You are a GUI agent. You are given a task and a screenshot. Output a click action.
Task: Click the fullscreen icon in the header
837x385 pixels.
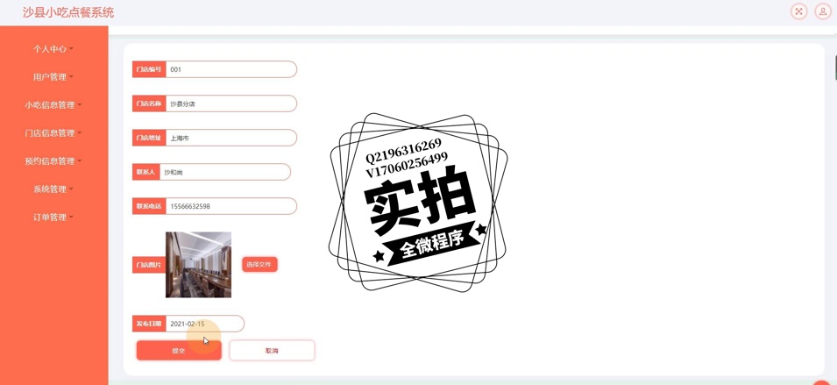click(x=798, y=11)
